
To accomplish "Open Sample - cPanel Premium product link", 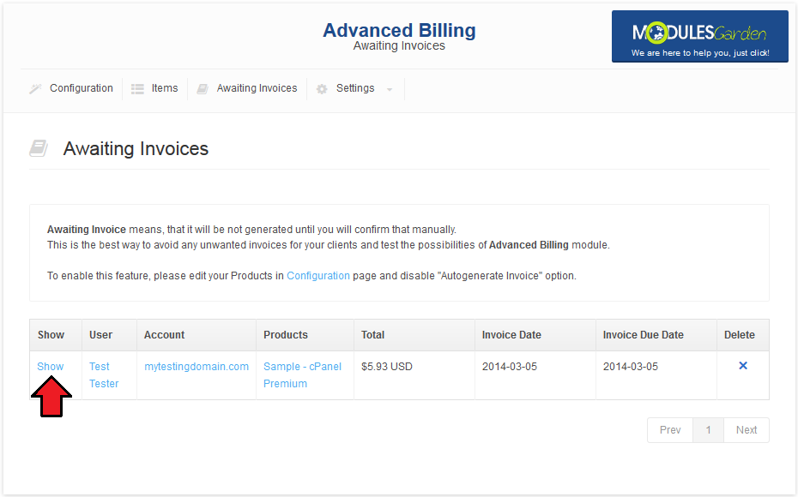I will coord(302,375).
